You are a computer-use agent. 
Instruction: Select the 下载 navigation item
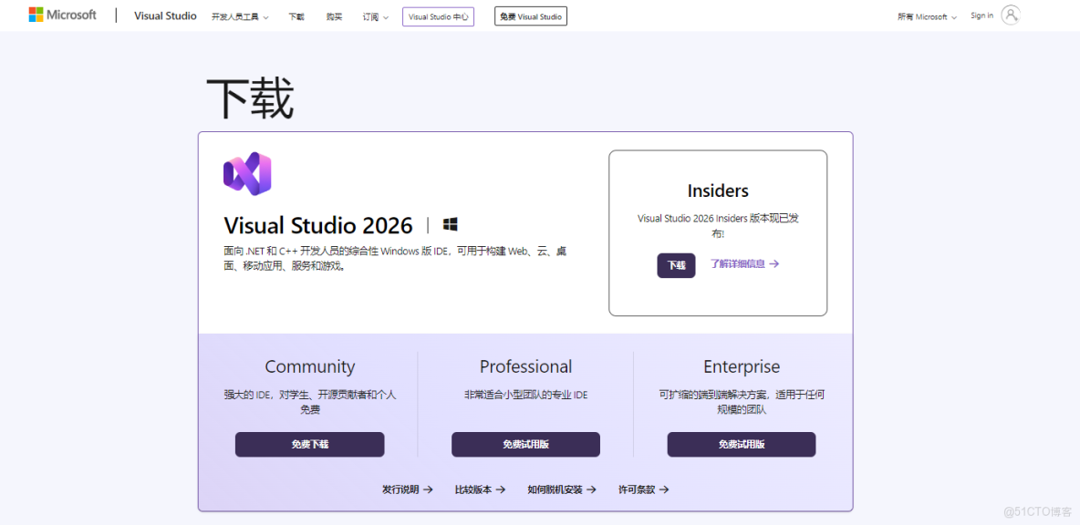click(296, 15)
